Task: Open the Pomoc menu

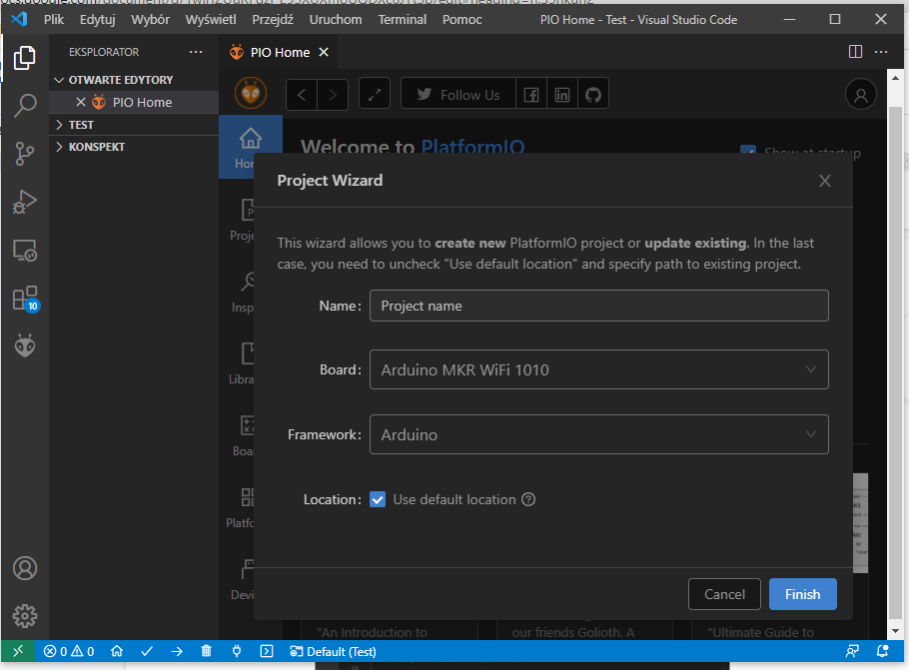Action: click(x=462, y=20)
